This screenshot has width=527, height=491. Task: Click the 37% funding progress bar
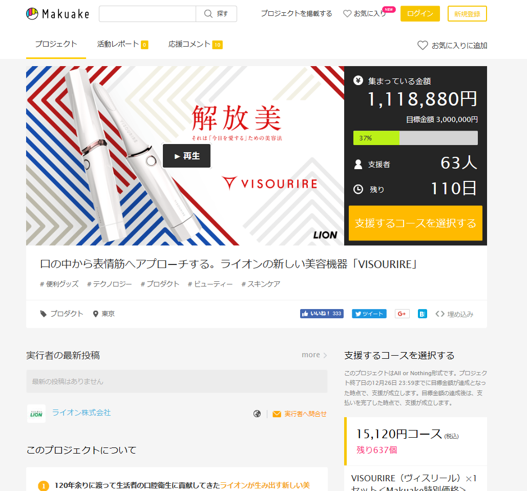[x=415, y=138]
